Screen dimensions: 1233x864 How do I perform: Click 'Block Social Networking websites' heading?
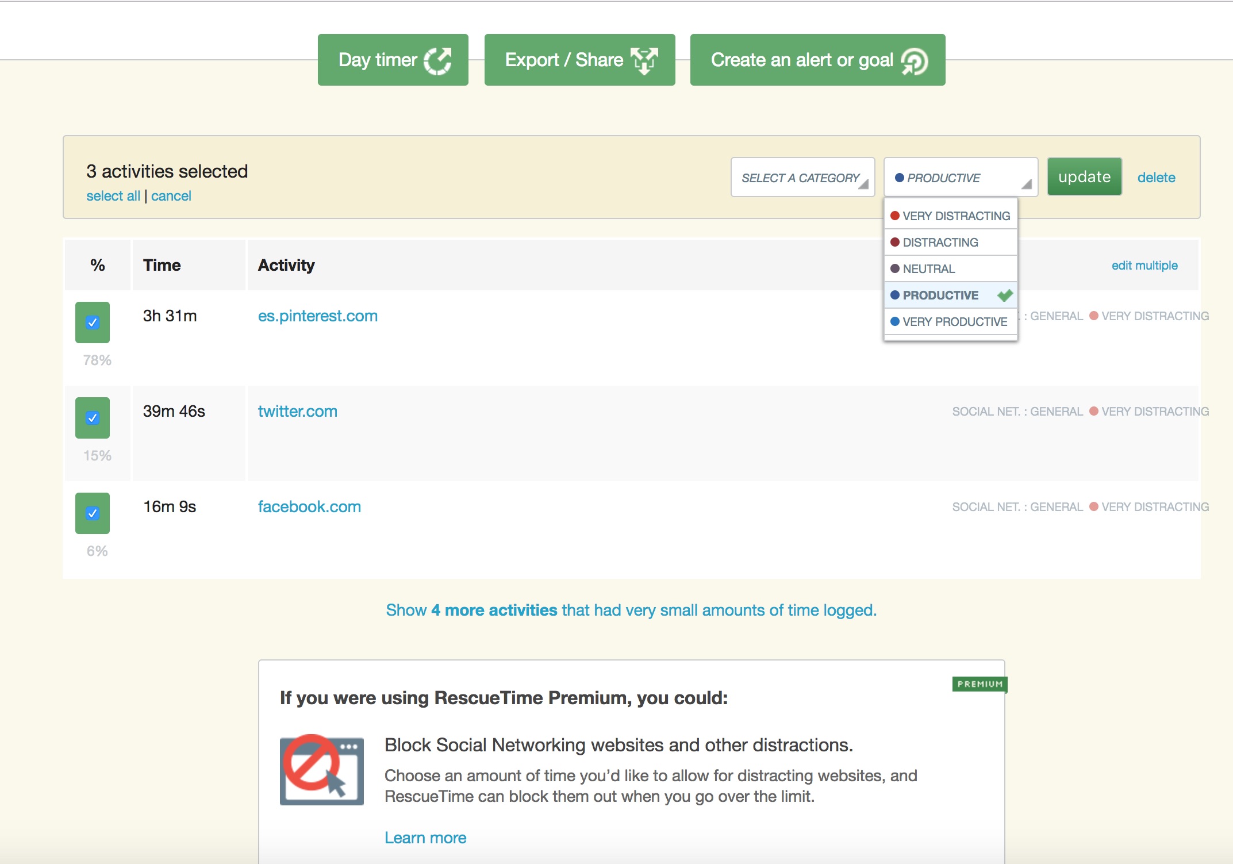[x=619, y=745]
